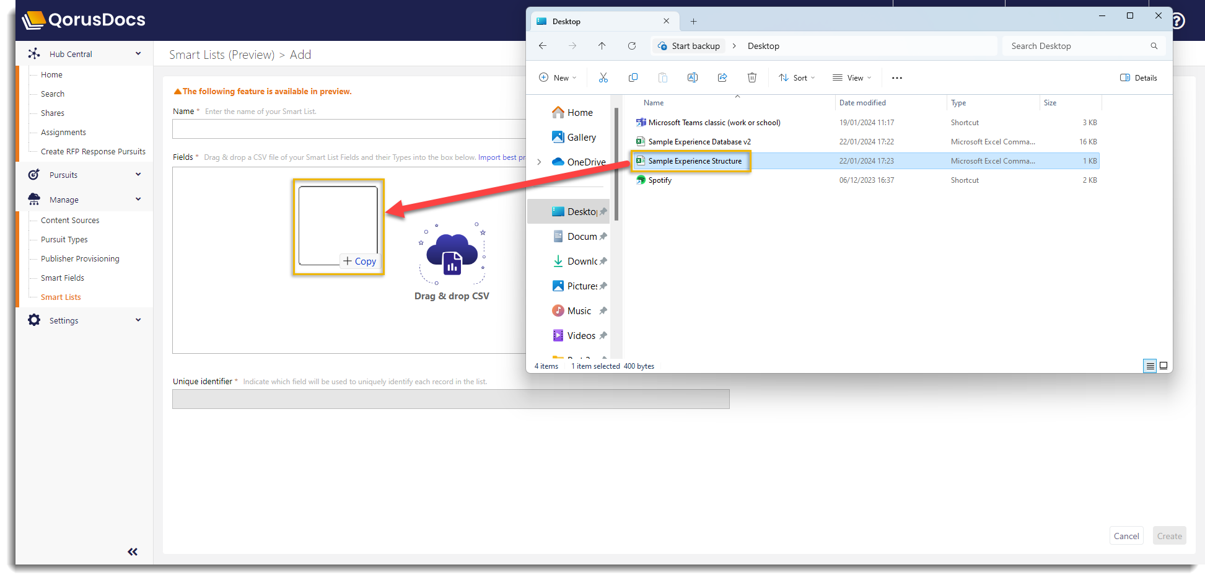Image resolution: width=1205 pixels, height=580 pixels.
Task: Expand the OneDrive tree node
Action: [539, 162]
